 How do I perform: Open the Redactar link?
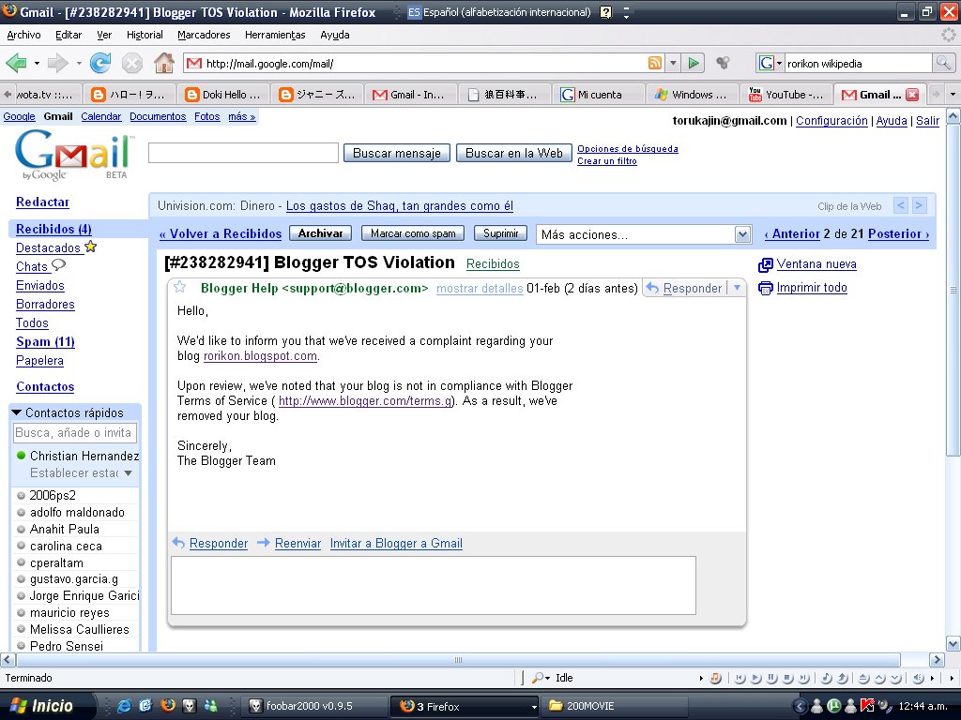tap(42, 202)
